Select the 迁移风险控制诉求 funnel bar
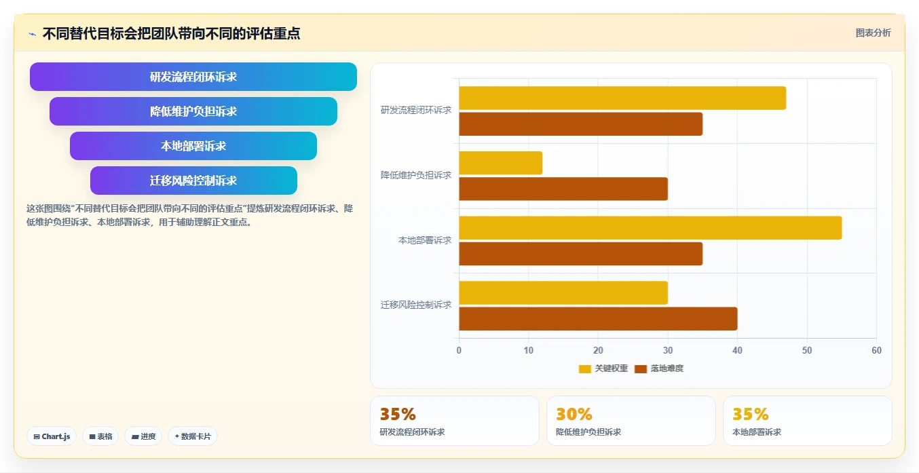The height and width of the screenshot is (473, 919). [x=193, y=181]
